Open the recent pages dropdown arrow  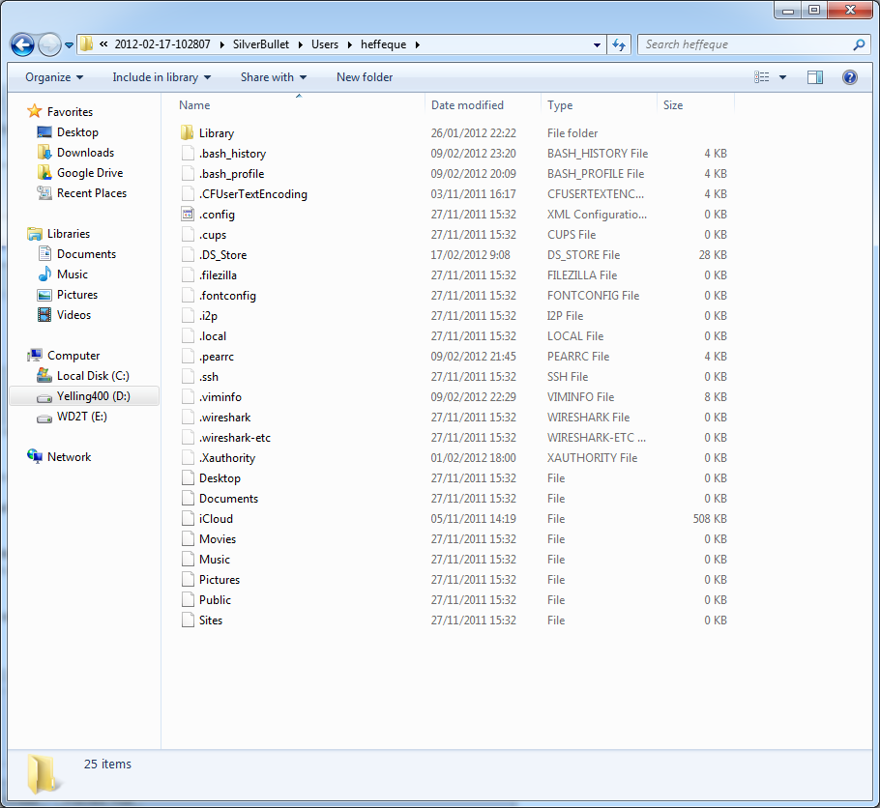tap(69, 45)
